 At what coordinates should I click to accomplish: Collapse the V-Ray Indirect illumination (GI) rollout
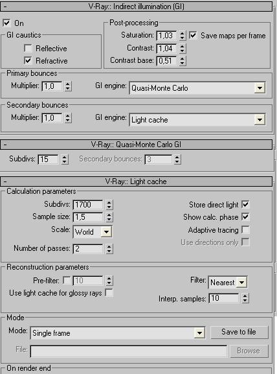point(136,6)
